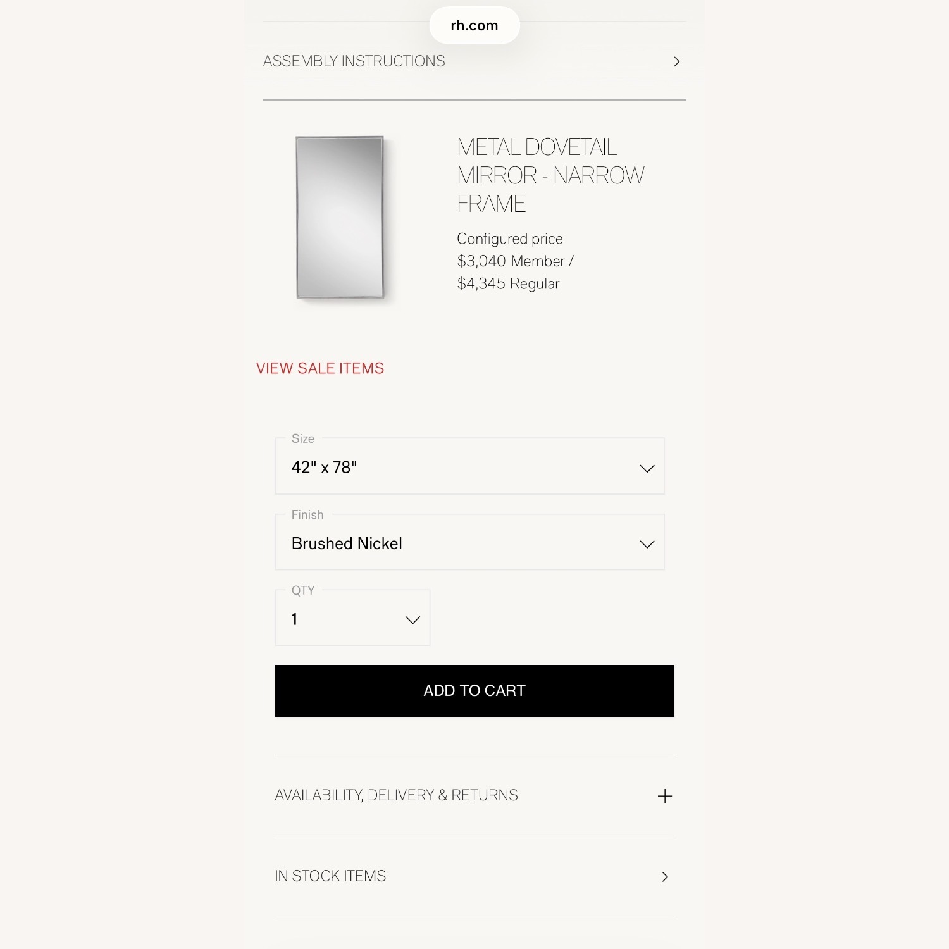
Task: Click the Metal Dovetail Mirror product title
Action: [x=550, y=175]
